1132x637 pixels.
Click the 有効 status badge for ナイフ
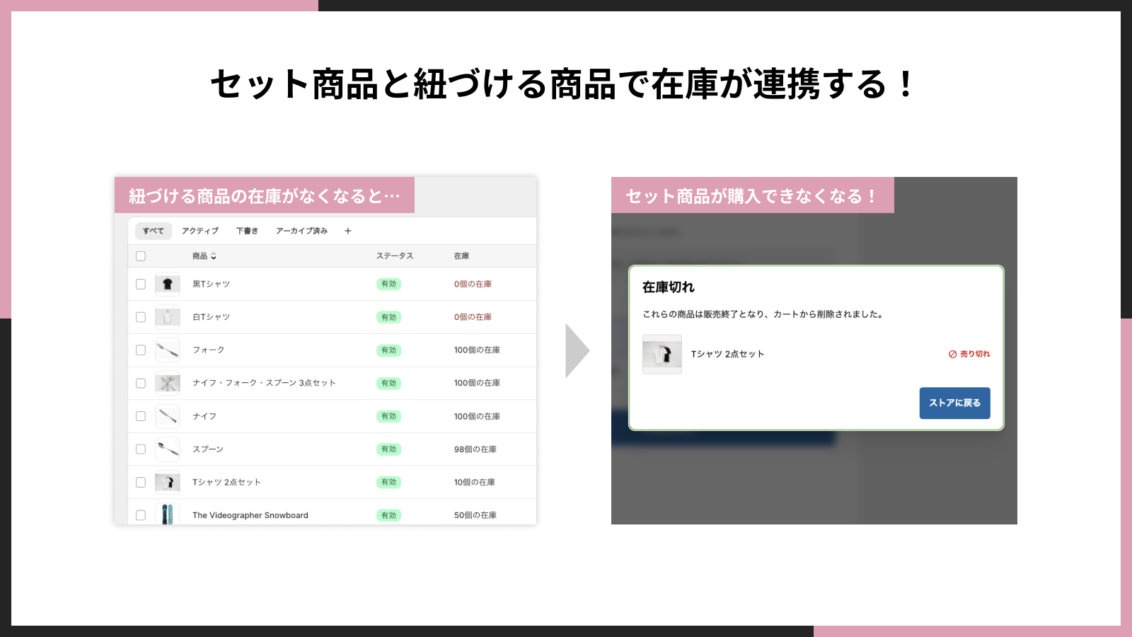[x=389, y=416]
